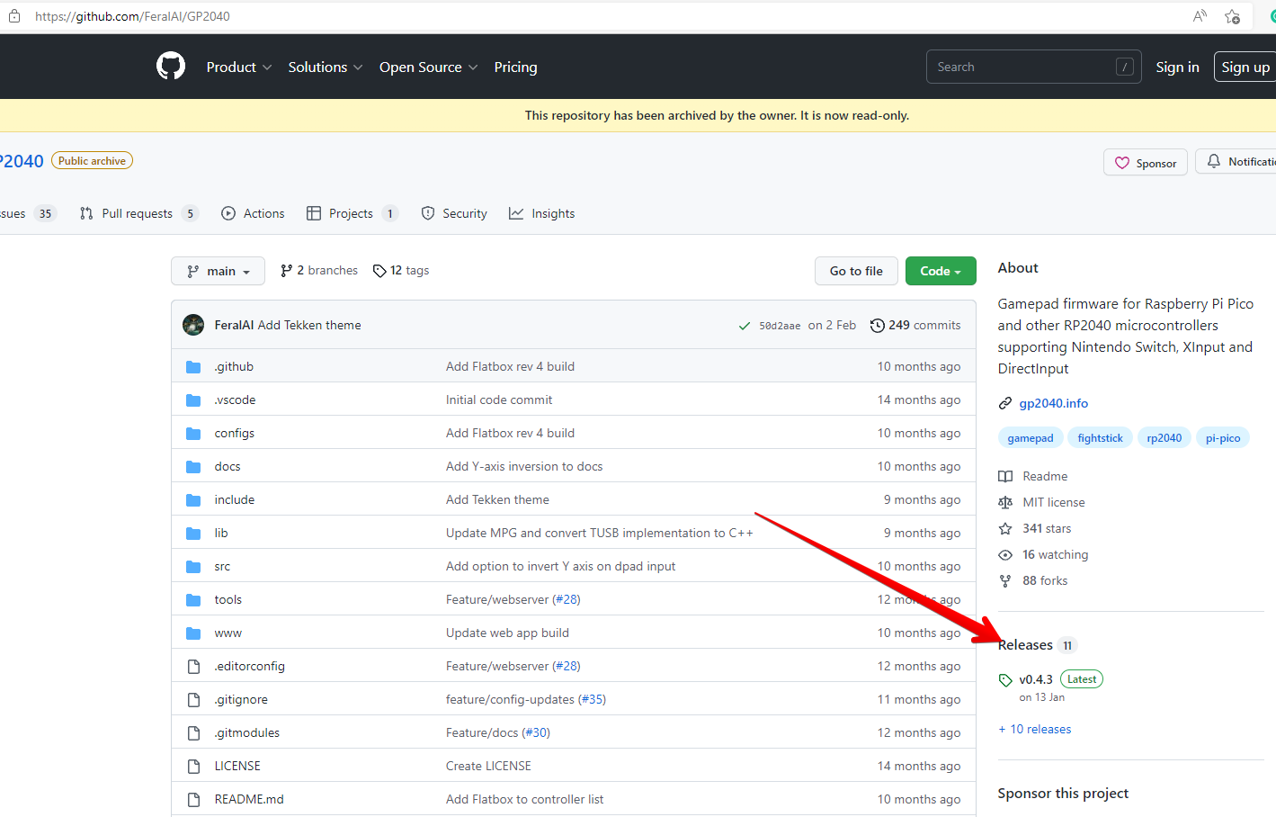This screenshot has height=817, width=1276.
Task: Open the 249 commits history link
Action: click(x=915, y=326)
